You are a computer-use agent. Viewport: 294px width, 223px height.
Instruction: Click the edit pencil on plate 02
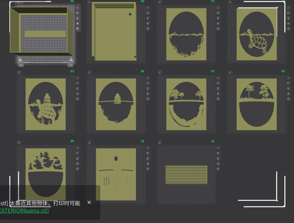[89, 2]
